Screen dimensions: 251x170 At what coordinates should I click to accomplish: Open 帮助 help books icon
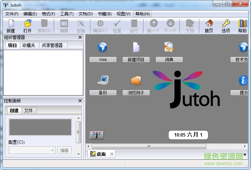(x=243, y=23)
